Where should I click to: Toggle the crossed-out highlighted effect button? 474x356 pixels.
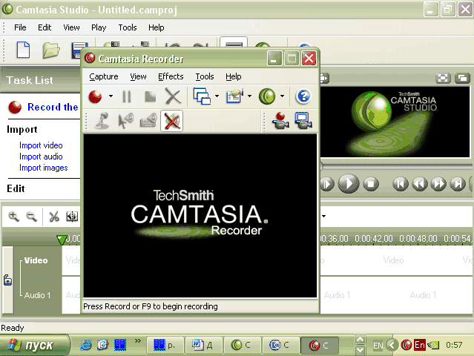(171, 121)
